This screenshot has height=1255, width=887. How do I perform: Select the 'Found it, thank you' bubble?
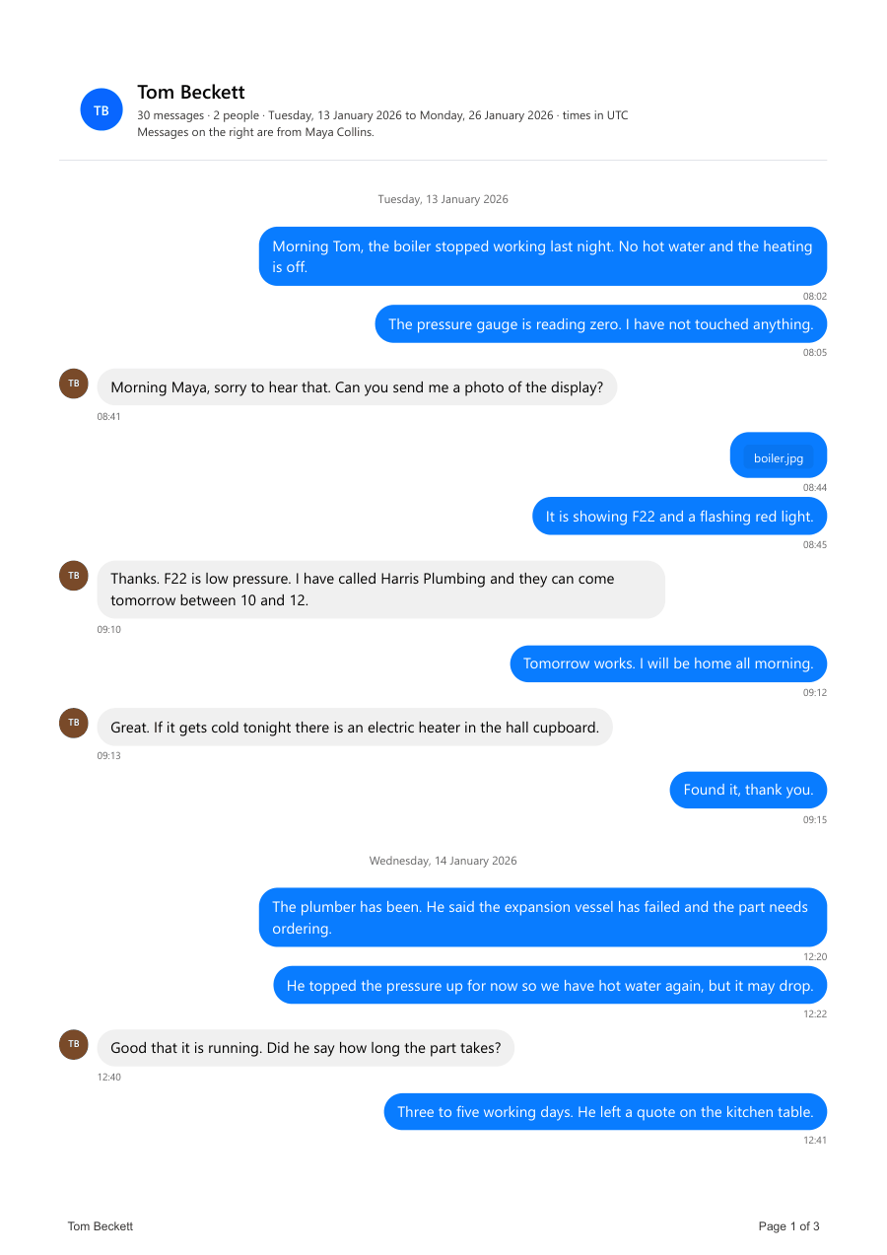(x=749, y=790)
